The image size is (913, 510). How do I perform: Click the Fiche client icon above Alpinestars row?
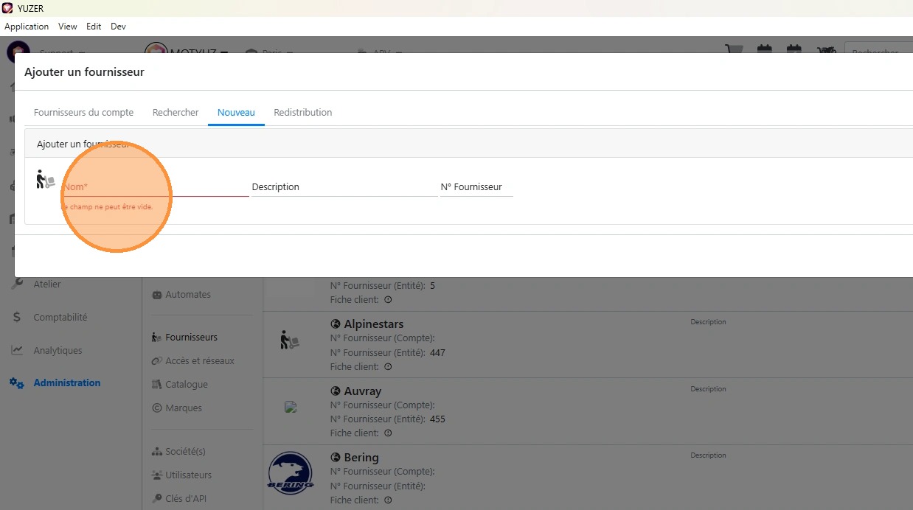[x=388, y=300]
